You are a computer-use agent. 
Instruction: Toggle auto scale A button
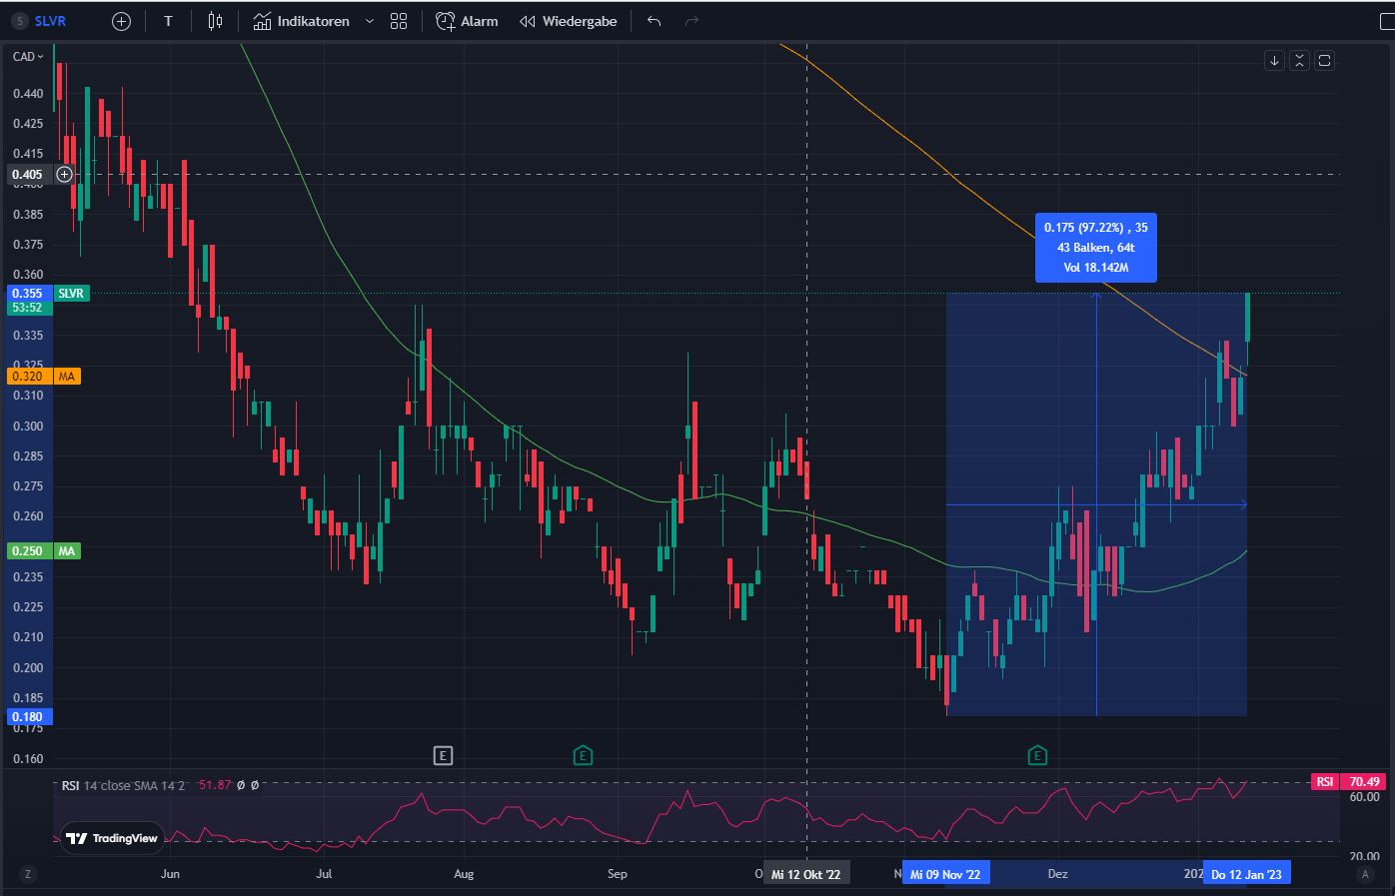[1364, 874]
